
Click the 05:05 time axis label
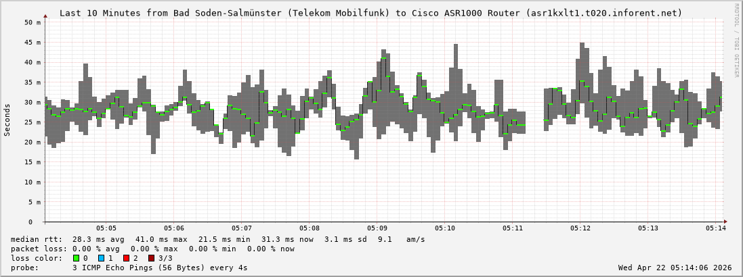pyautogui.click(x=106, y=228)
